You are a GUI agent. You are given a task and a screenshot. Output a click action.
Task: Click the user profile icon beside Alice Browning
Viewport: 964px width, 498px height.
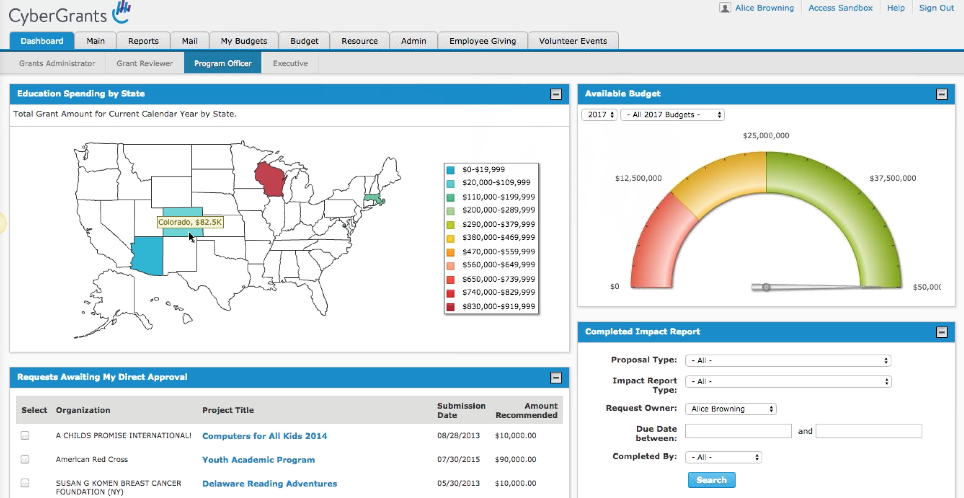pos(725,8)
